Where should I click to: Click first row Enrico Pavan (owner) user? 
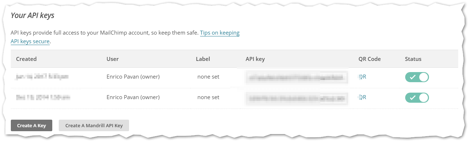[x=133, y=77]
